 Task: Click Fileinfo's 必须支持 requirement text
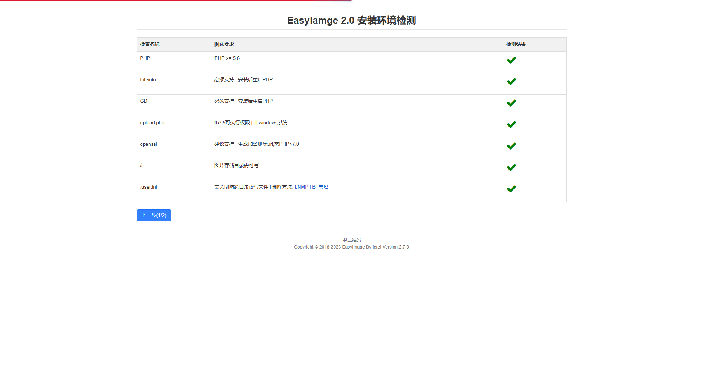pos(244,80)
